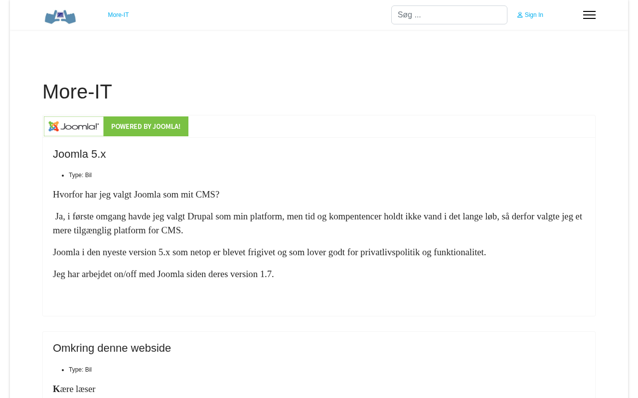Click Type: Bil under Omkring denne webside
The image size is (638, 398).
(80, 370)
